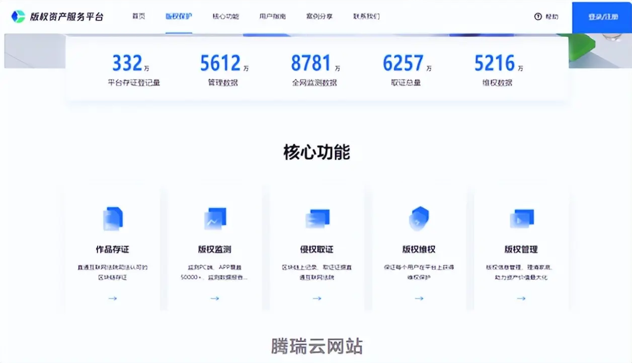Click the 取证总量 label
Viewport: 632px width, 363px height.
tap(406, 83)
